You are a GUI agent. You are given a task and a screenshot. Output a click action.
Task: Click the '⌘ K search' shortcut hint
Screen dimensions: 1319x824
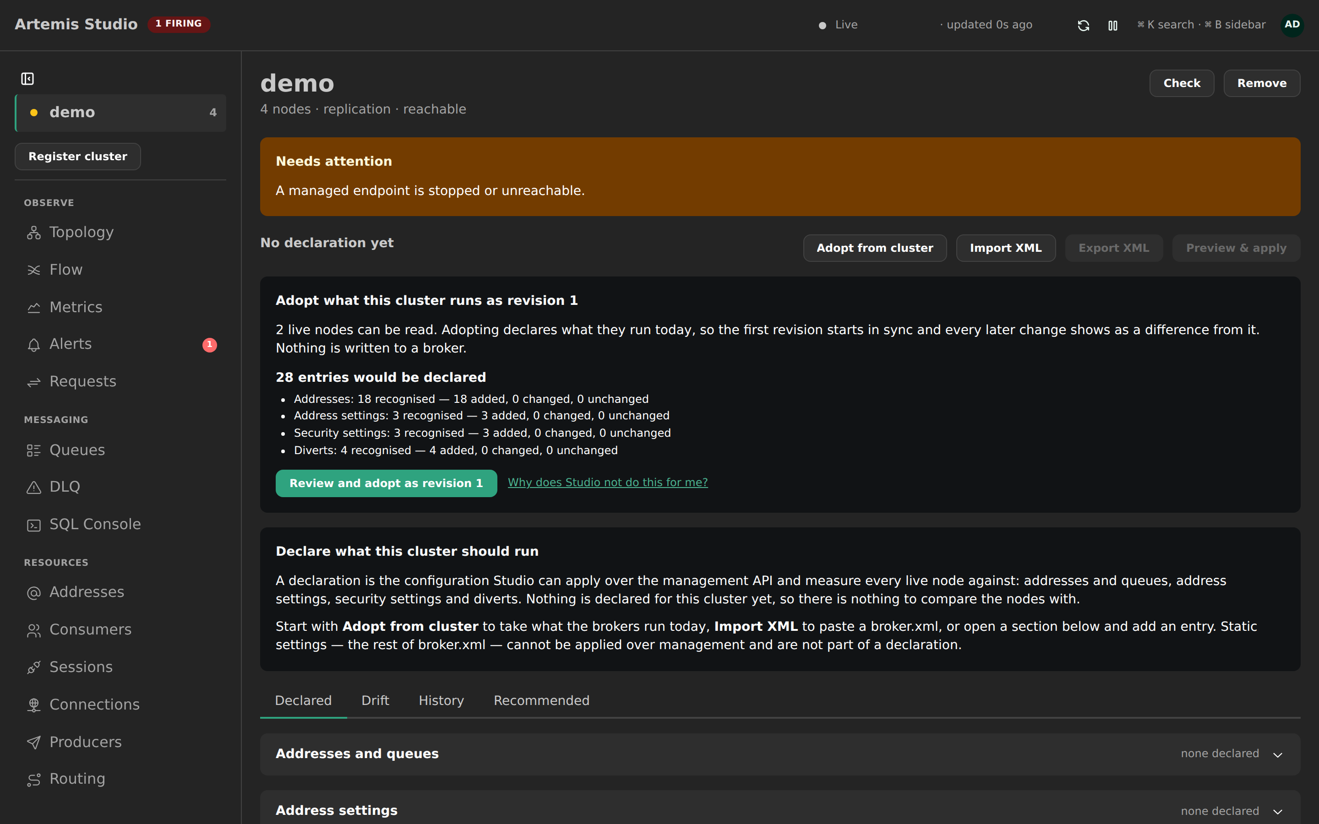(x=1165, y=25)
